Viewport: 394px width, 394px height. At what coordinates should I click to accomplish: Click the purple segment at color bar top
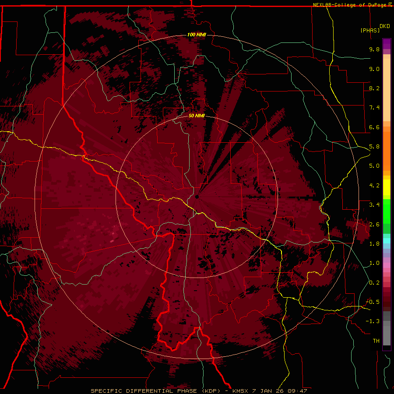click(x=387, y=44)
